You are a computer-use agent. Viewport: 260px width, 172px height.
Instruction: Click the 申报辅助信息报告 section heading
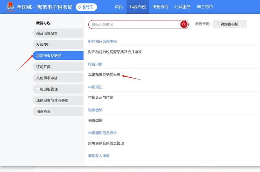(x=103, y=133)
